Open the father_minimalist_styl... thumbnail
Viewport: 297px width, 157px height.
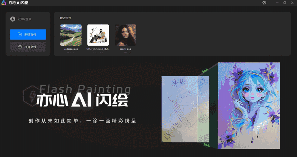(x=98, y=35)
